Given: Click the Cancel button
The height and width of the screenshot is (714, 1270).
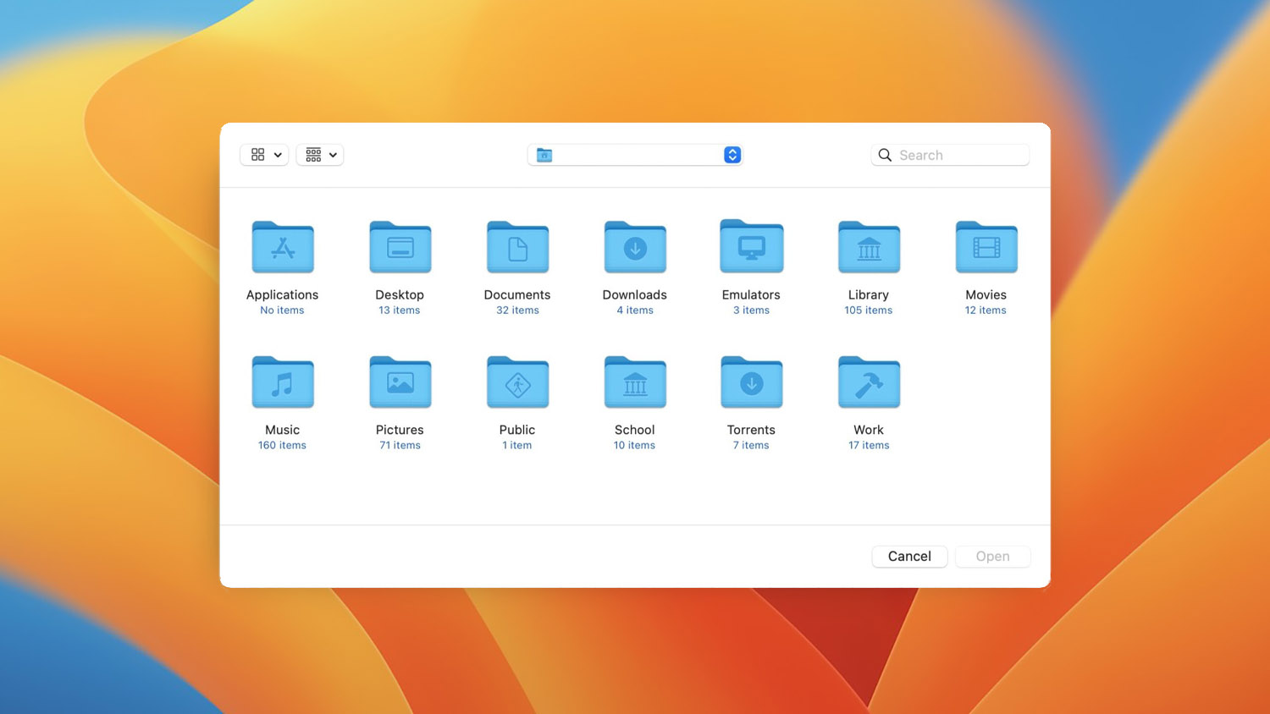Looking at the screenshot, I should [x=909, y=556].
